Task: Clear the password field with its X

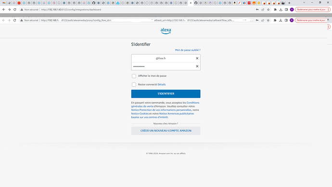Action: point(197,67)
